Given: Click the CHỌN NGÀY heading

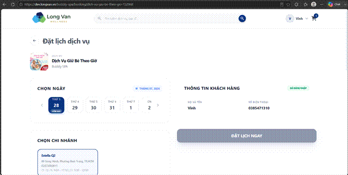Looking at the screenshot, I should pos(51,88).
